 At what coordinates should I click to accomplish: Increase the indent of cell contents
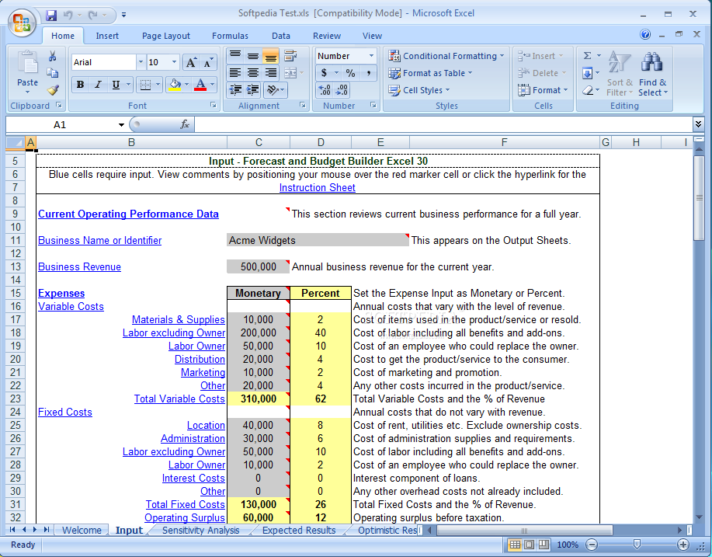[x=252, y=90]
